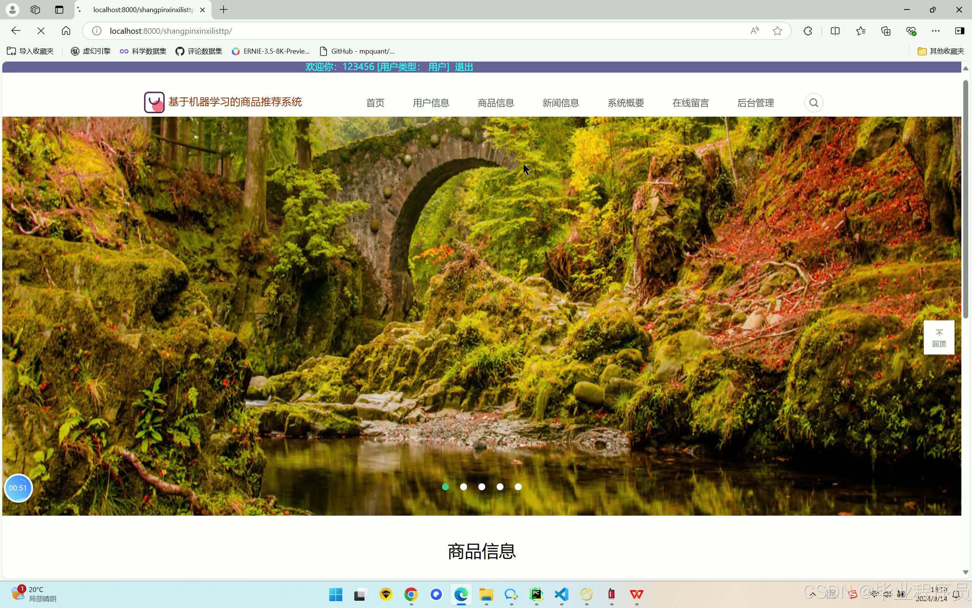Open the browser sidebar toggle icon
The width and height of the screenshot is (972, 608).
[x=959, y=31]
